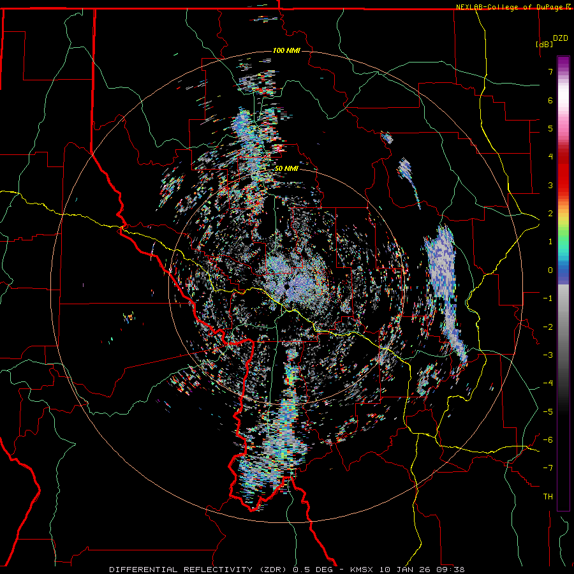Screen dimensions: 574x574
Task: Click the 50 NMI range ring label
Action: (286, 169)
